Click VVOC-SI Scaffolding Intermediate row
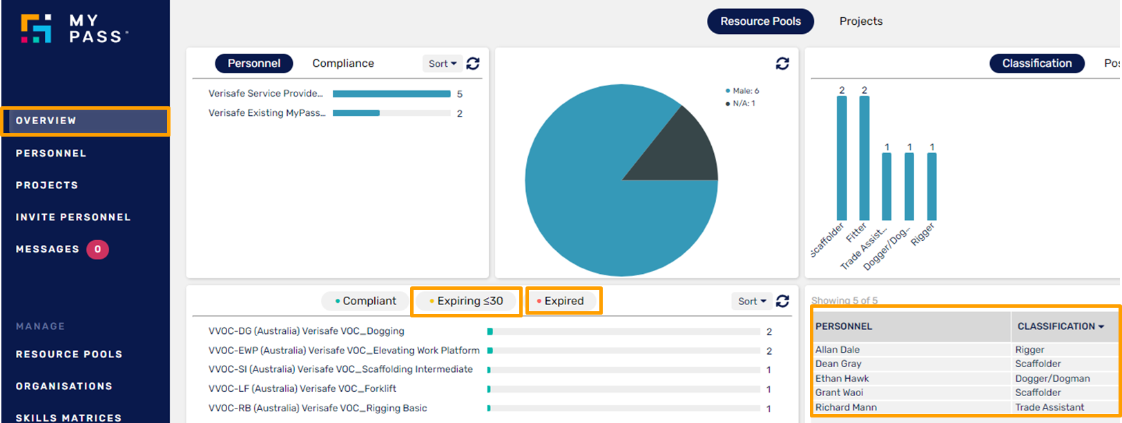1122x423 pixels. [x=490, y=370]
